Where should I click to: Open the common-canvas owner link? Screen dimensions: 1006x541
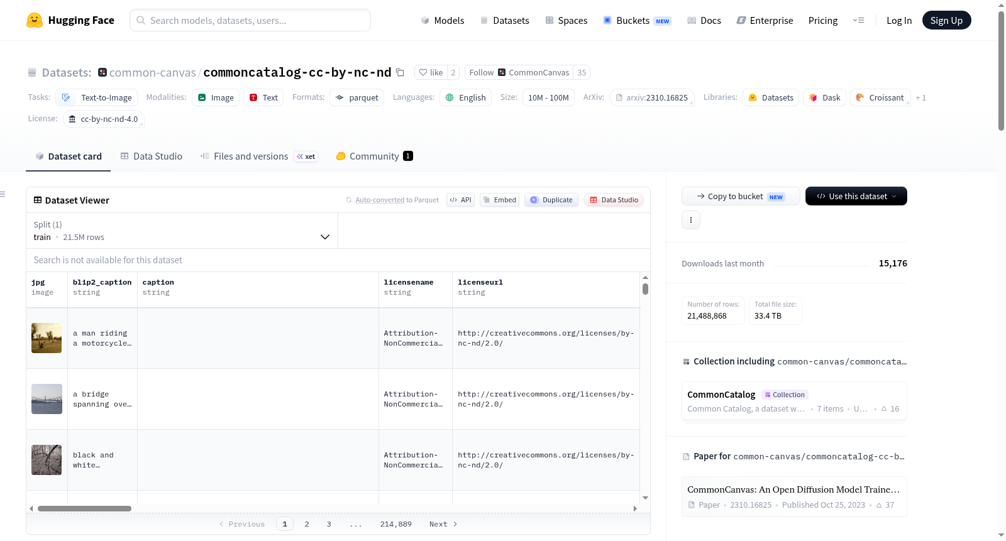152,72
